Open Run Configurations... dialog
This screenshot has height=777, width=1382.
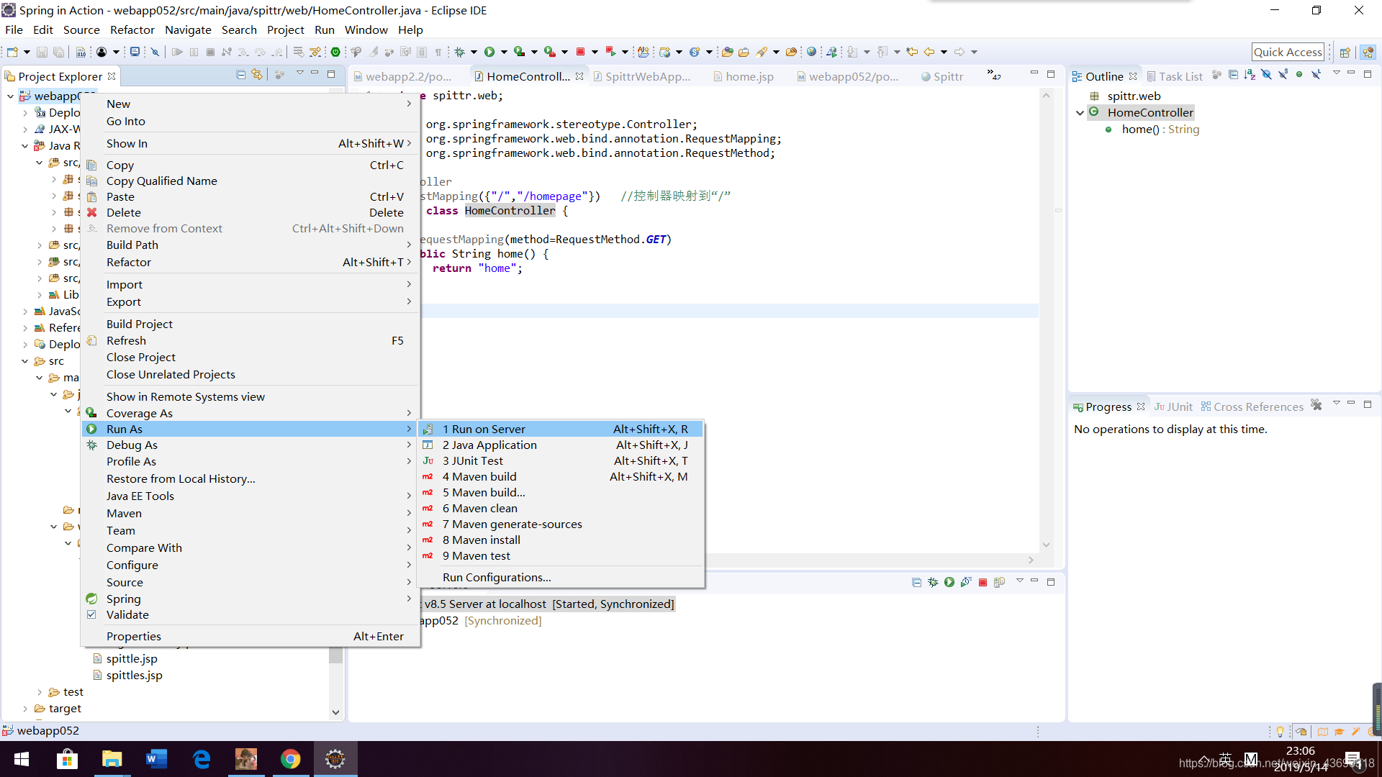click(x=561, y=578)
